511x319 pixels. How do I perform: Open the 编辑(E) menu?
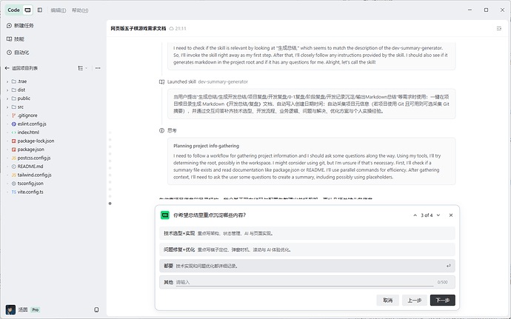[59, 10]
